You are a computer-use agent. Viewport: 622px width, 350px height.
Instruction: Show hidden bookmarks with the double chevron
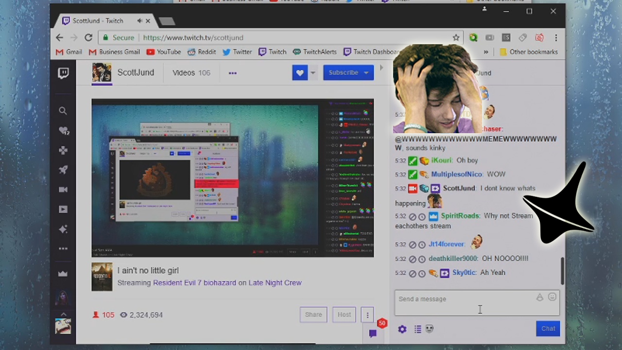point(485,52)
